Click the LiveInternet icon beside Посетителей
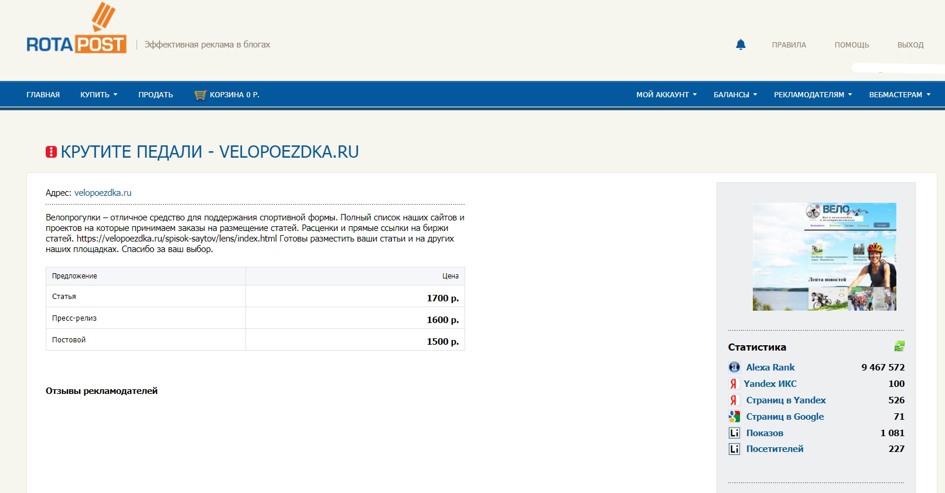Screen dimensions: 945x493 point(734,449)
